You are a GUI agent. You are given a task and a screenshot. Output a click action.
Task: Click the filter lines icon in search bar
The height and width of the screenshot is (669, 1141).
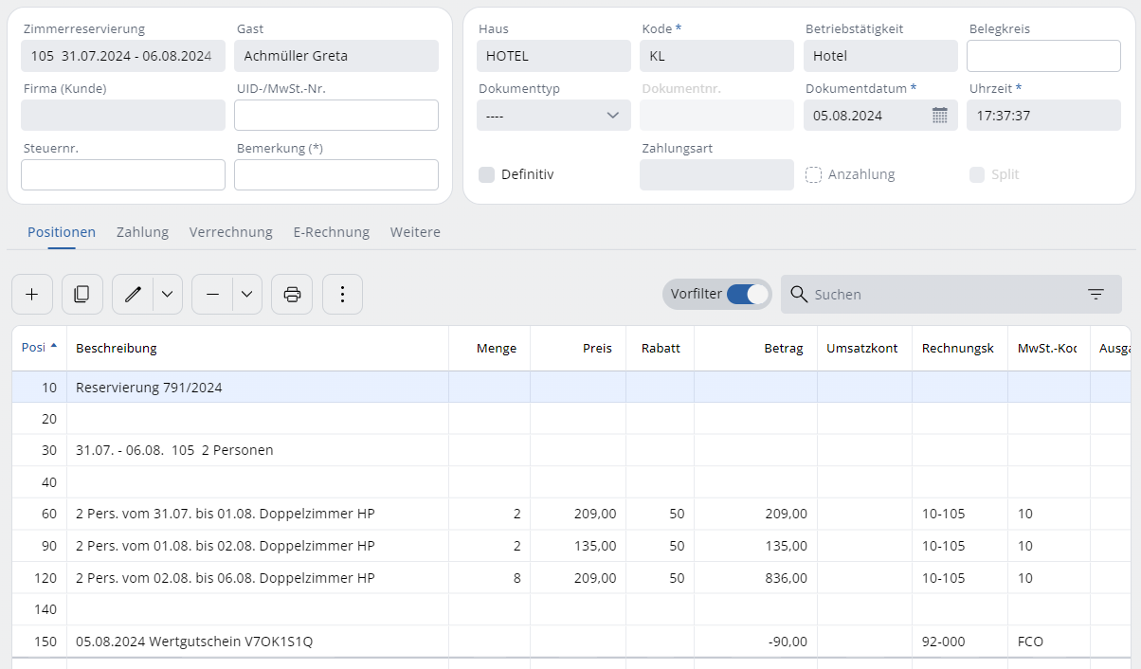pyautogui.click(x=1096, y=295)
